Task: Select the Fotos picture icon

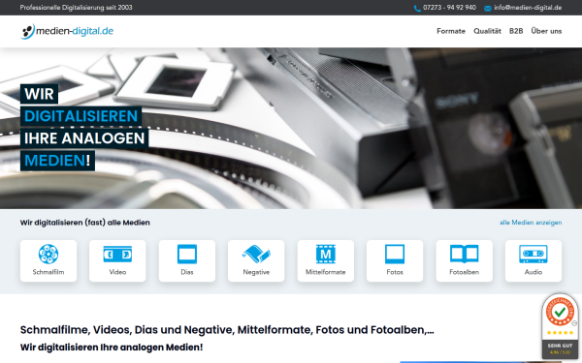Action: click(395, 254)
